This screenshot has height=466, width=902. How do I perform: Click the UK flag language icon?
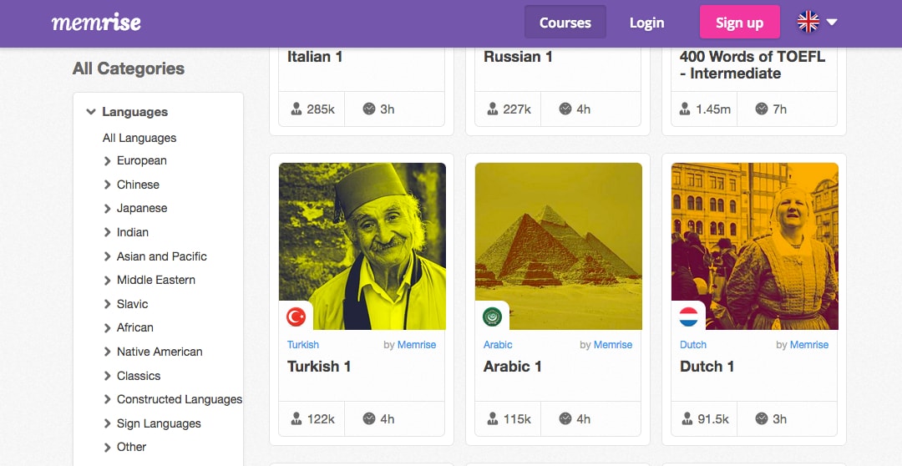click(808, 23)
